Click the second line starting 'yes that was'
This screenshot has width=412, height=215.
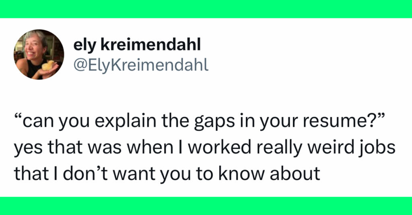(205, 148)
